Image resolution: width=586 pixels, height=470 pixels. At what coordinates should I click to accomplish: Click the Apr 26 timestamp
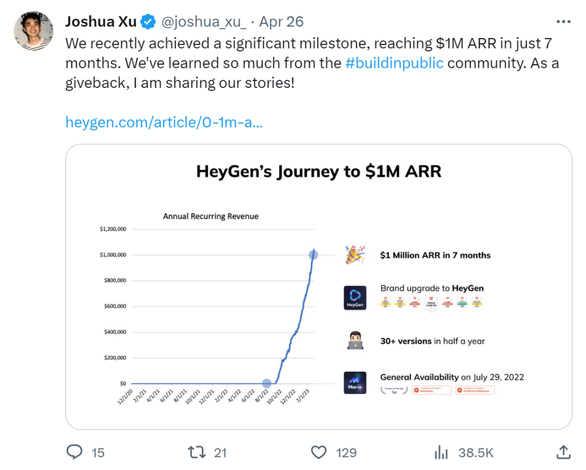coord(281,22)
